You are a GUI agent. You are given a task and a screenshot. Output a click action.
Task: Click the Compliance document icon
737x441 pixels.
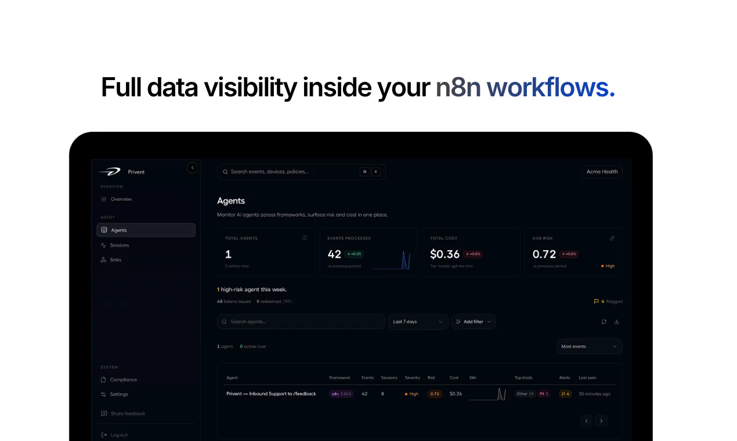pos(103,379)
